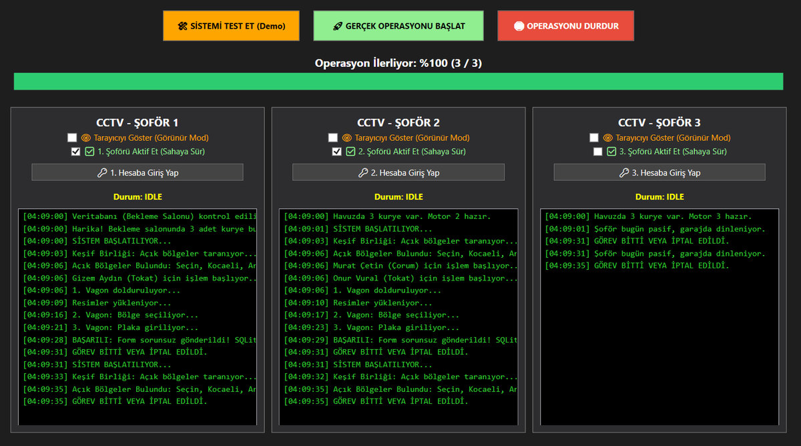Click the eye icon in the Şoför 1 panel
The height and width of the screenshot is (446, 801).
[x=85, y=138]
